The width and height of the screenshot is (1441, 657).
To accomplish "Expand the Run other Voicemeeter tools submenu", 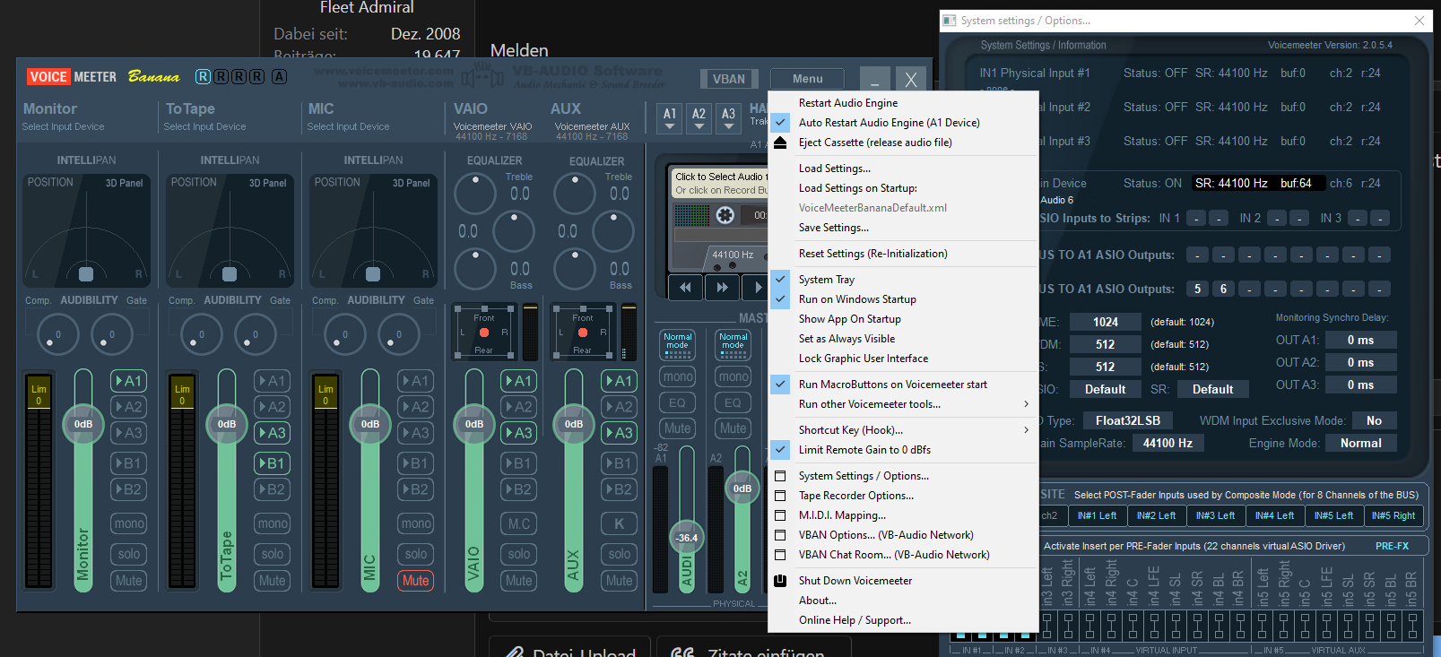I will 903,404.
